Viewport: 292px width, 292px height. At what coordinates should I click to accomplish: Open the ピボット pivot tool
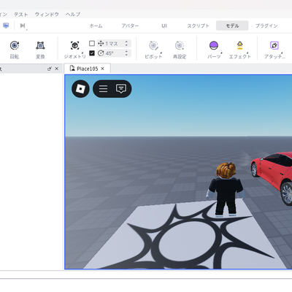coord(153,50)
